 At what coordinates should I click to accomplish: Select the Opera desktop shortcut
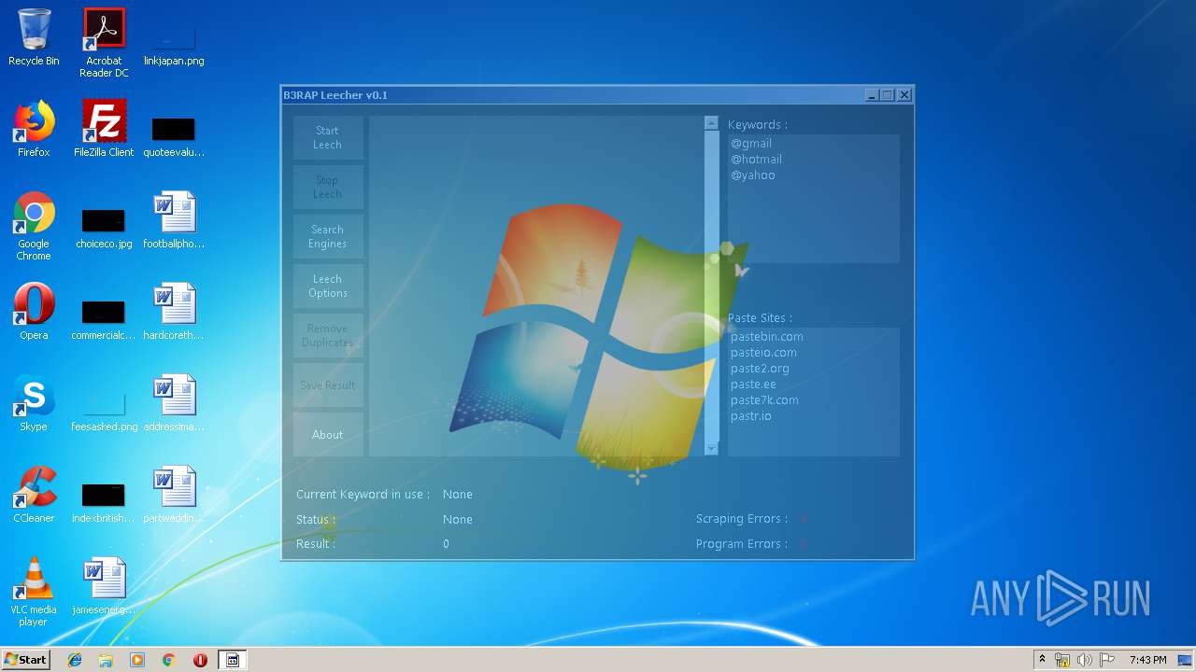pos(34,312)
